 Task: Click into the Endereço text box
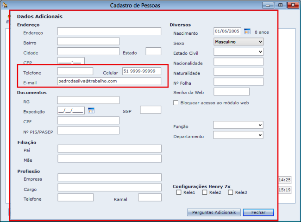pos(109,32)
